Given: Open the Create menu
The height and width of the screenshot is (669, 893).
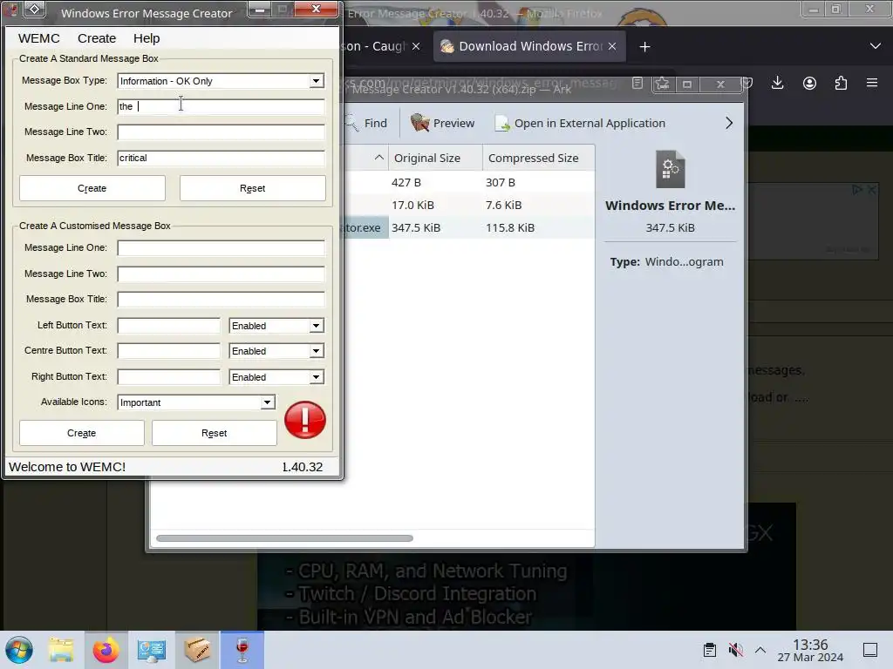Looking at the screenshot, I should pos(97,38).
